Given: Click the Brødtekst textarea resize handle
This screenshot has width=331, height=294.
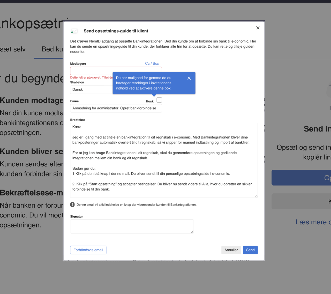Looking at the screenshot, I should tap(256, 196).
